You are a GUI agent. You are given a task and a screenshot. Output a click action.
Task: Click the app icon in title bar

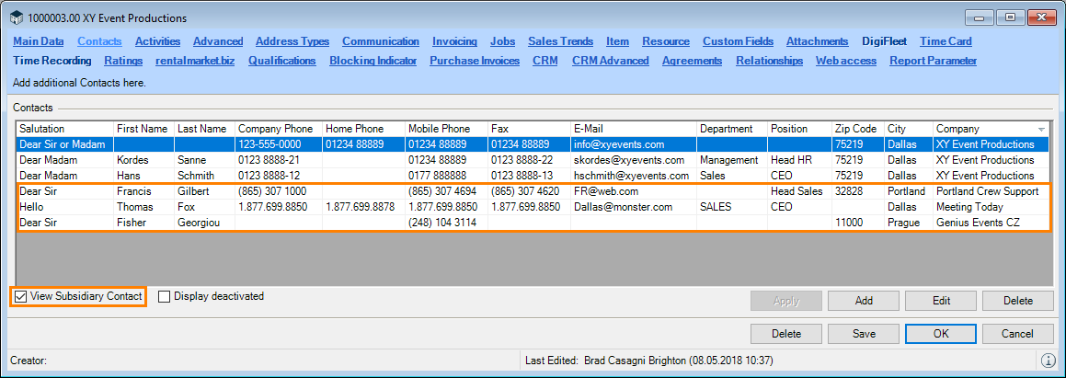click(16, 17)
